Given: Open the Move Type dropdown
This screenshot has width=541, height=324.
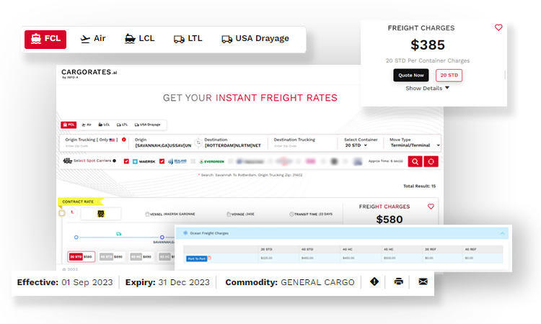Looking at the screenshot, I should tap(415, 145).
